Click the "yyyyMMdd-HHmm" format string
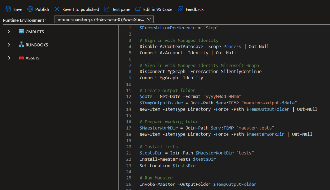Viewport: 330px width, 190px height. [x=222, y=96]
